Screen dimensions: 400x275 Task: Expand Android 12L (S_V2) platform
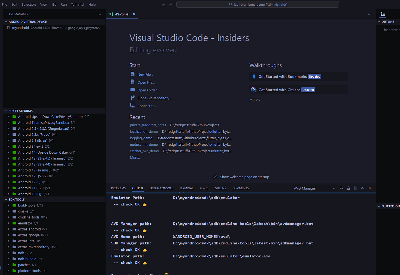[8, 176]
